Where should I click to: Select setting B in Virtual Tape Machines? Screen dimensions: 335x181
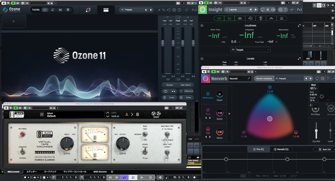coord(137,114)
